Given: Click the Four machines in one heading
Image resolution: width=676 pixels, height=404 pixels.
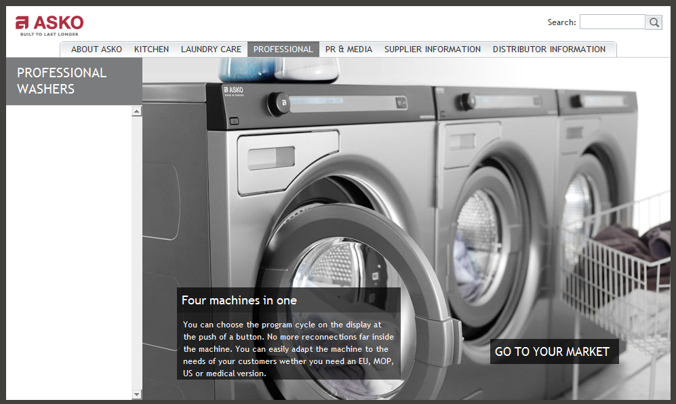Looking at the screenshot, I should pyautogui.click(x=239, y=300).
